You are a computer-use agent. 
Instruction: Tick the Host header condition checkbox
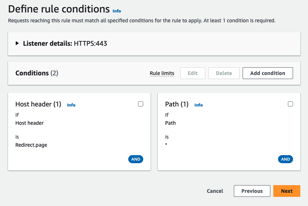pos(141,104)
